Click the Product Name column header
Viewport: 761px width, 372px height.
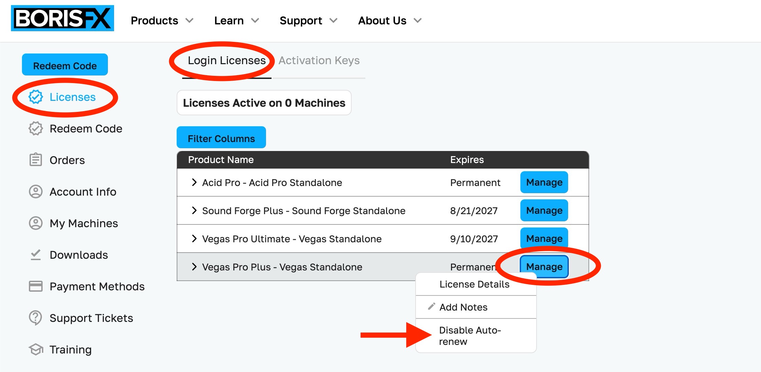pyautogui.click(x=221, y=160)
